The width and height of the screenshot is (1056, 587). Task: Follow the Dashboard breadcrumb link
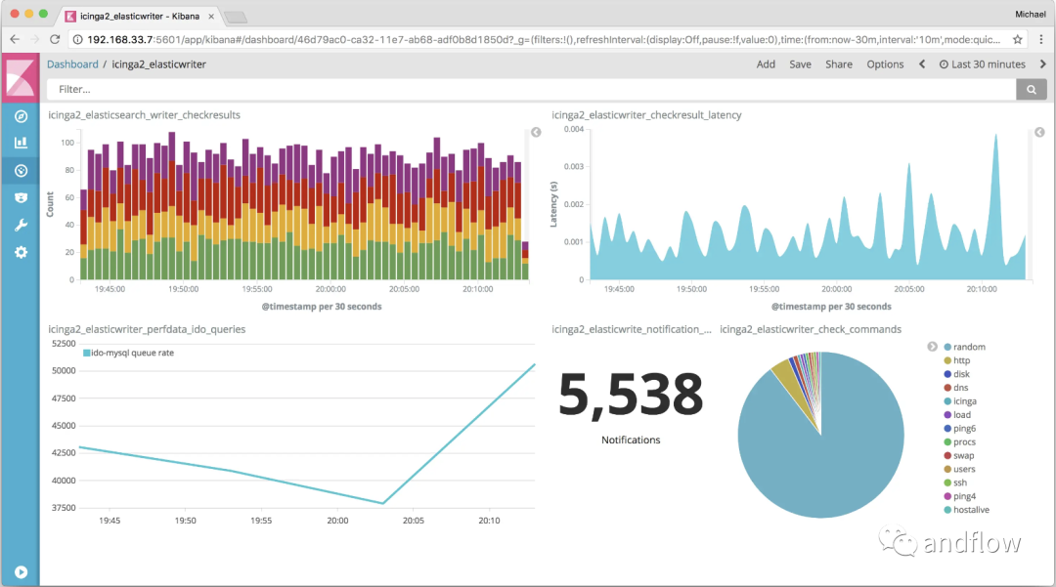point(72,64)
